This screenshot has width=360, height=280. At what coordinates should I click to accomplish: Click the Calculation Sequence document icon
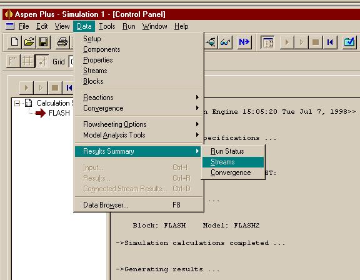click(29, 103)
